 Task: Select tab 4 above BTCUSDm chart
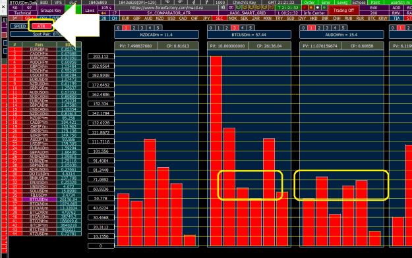tap(243, 28)
